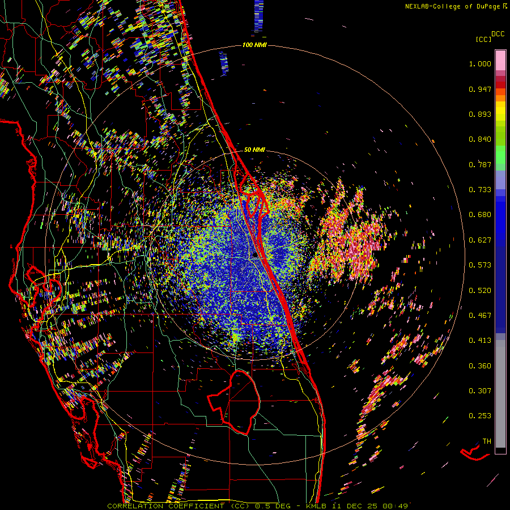This screenshot has width=510, height=510.
Task: Click the 0.573 legend value
Action: point(480,265)
